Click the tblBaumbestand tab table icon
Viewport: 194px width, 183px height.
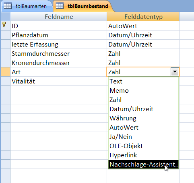point(60,6)
